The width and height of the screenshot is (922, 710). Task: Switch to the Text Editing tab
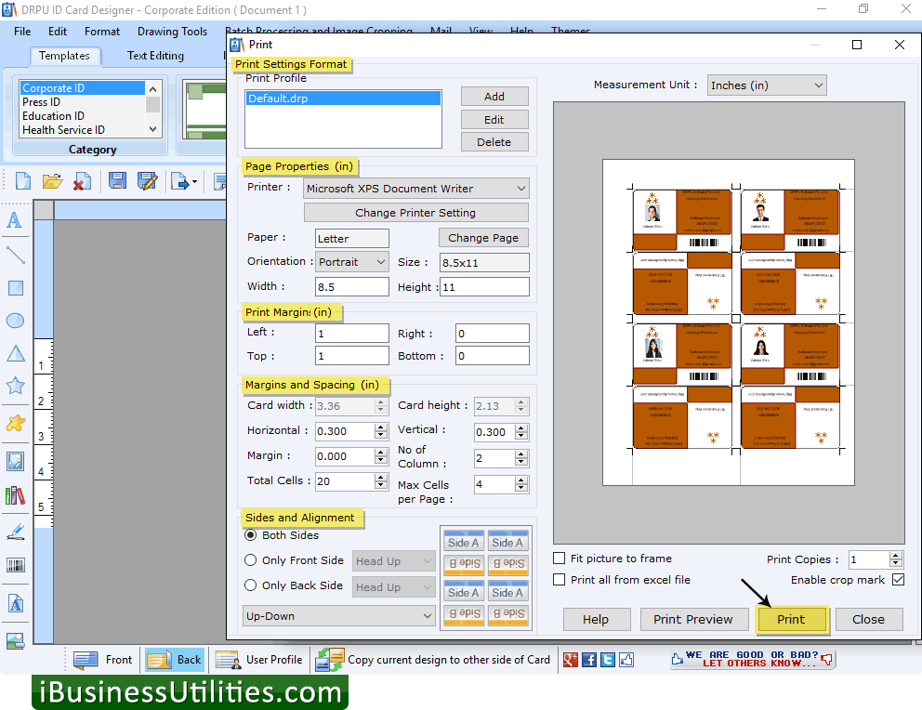[155, 56]
